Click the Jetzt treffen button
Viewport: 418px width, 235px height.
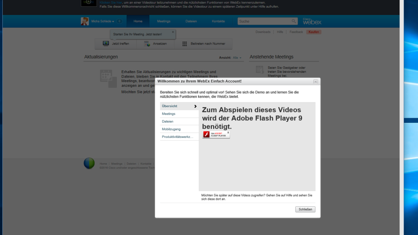[116, 44]
